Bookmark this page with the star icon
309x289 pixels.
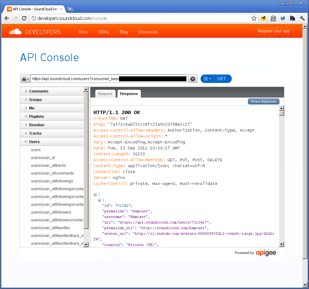254,18
